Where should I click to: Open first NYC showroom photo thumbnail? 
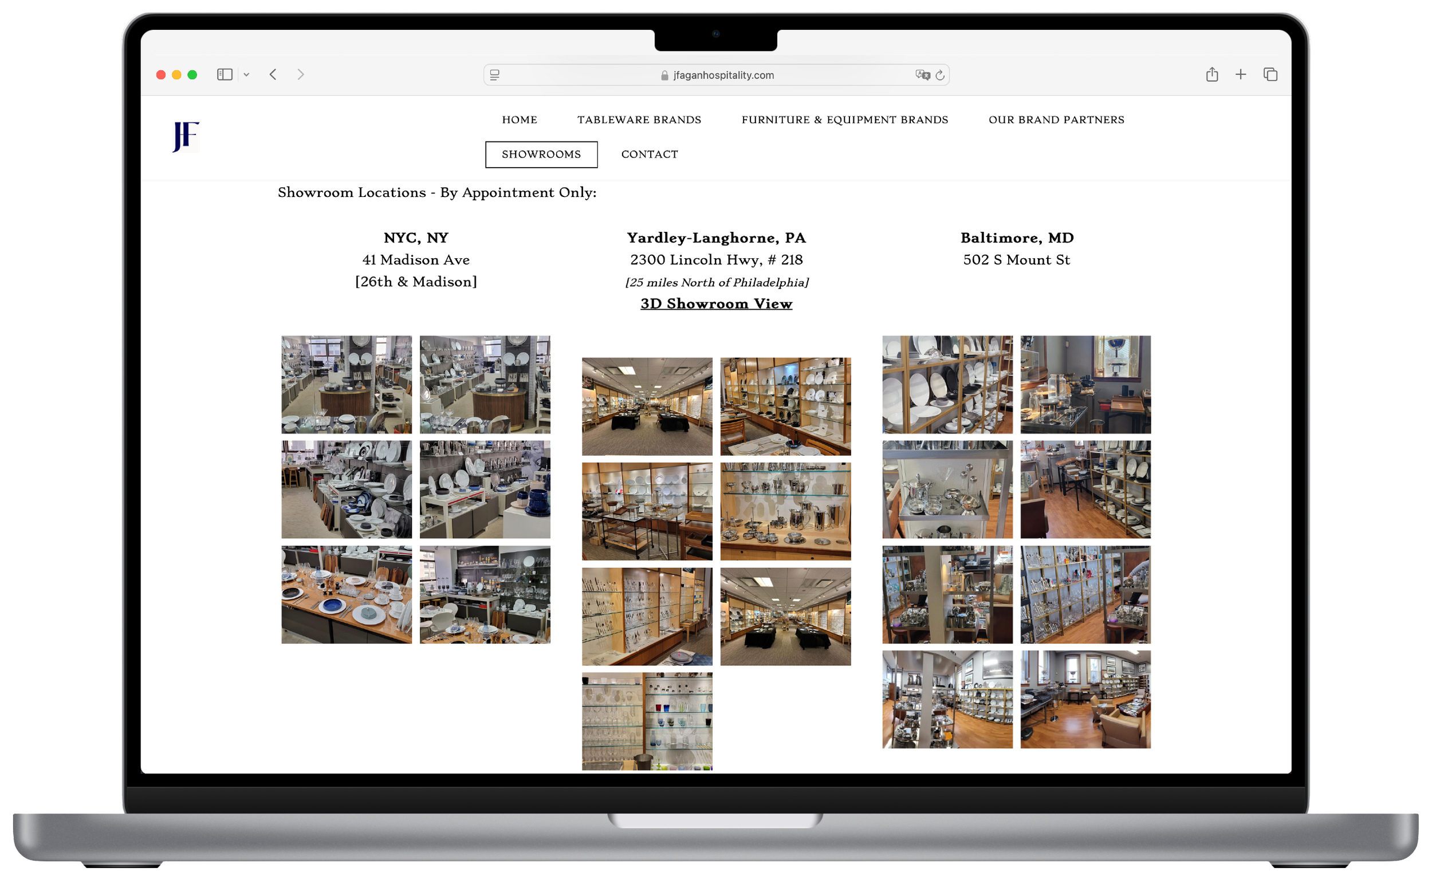click(347, 384)
